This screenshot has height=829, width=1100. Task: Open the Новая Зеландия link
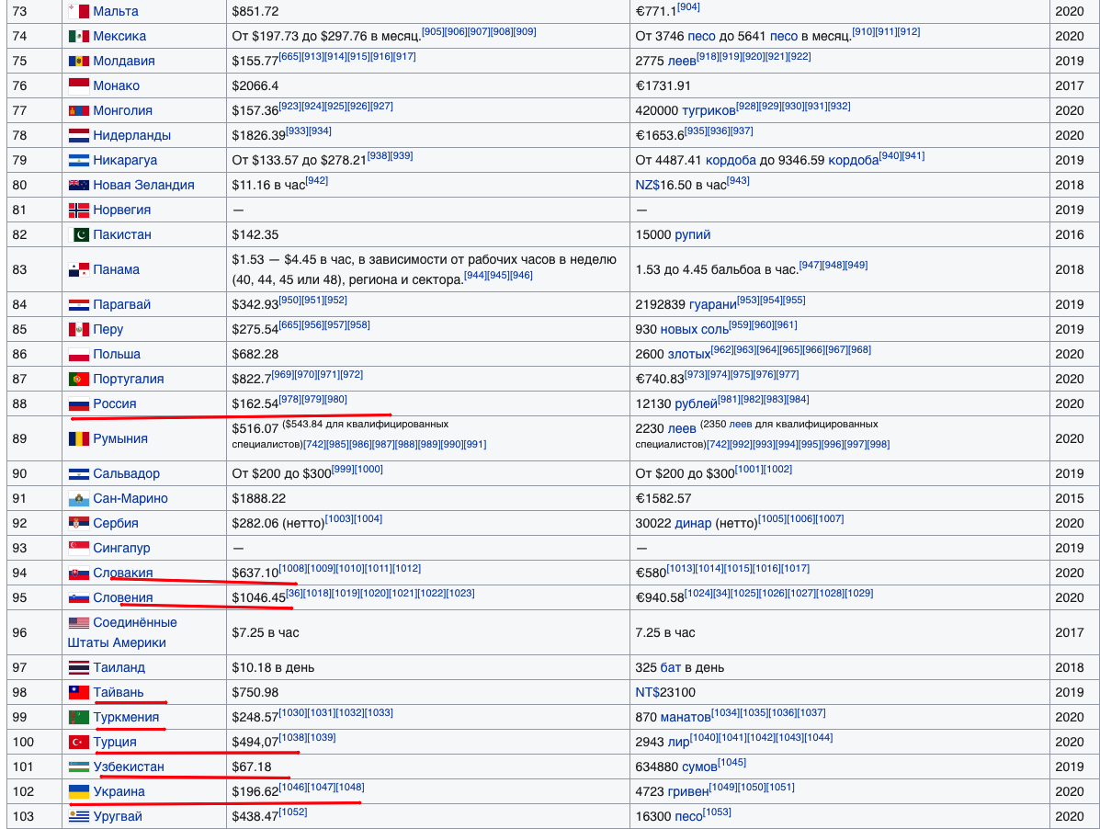click(x=143, y=185)
